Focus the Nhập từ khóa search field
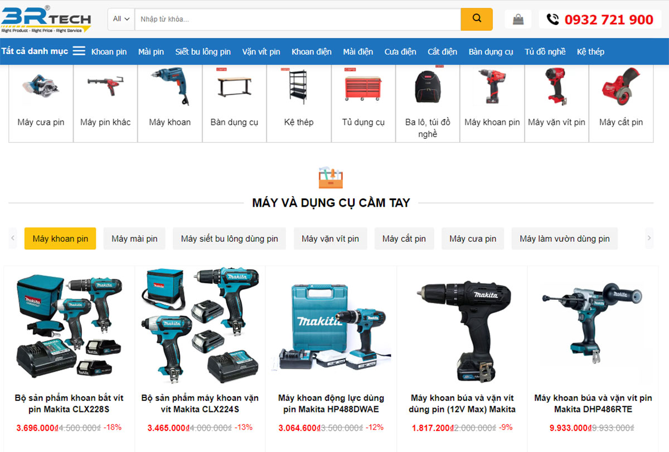This screenshot has height=452, width=669. point(298,19)
